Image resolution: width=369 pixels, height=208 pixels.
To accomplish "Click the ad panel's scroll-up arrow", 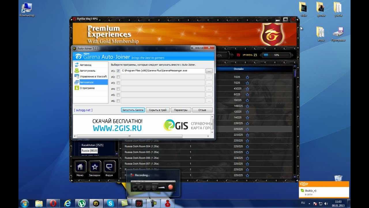I will click(x=212, y=117).
